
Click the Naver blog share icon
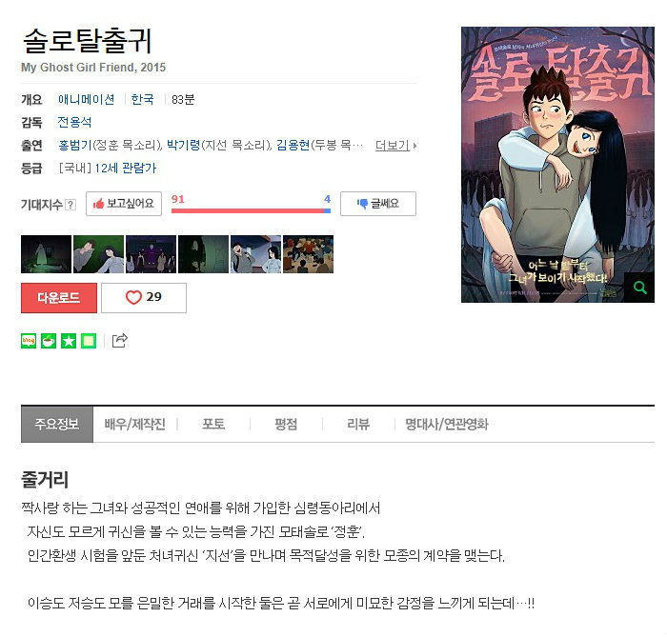(29, 341)
